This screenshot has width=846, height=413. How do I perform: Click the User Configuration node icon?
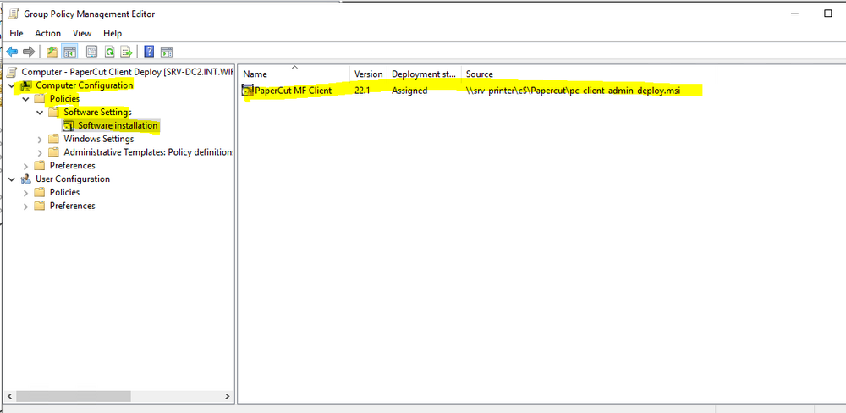coord(26,179)
